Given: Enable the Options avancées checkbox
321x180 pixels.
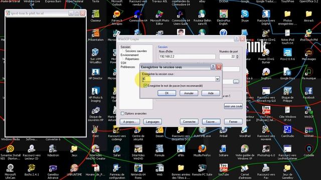Looking at the screenshot, I should pos(122,113).
